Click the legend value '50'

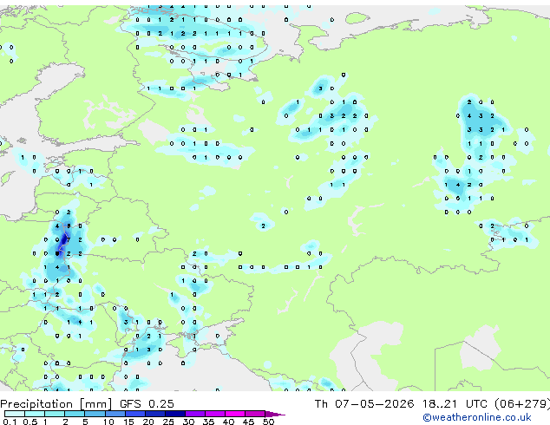click(x=268, y=422)
